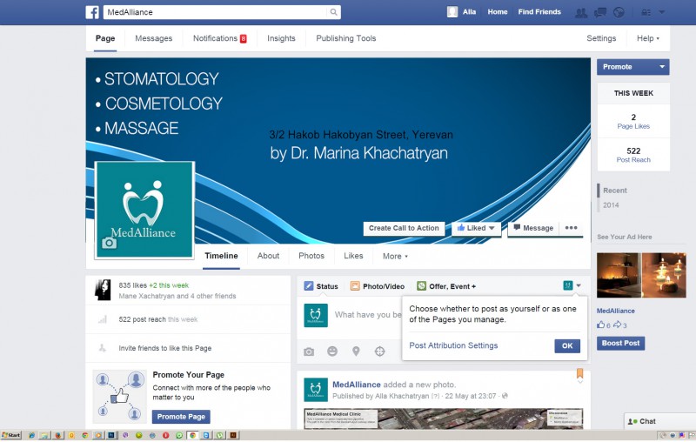This screenshot has width=696, height=442.
Task: Open the account menu arrow
Action: [662, 12]
